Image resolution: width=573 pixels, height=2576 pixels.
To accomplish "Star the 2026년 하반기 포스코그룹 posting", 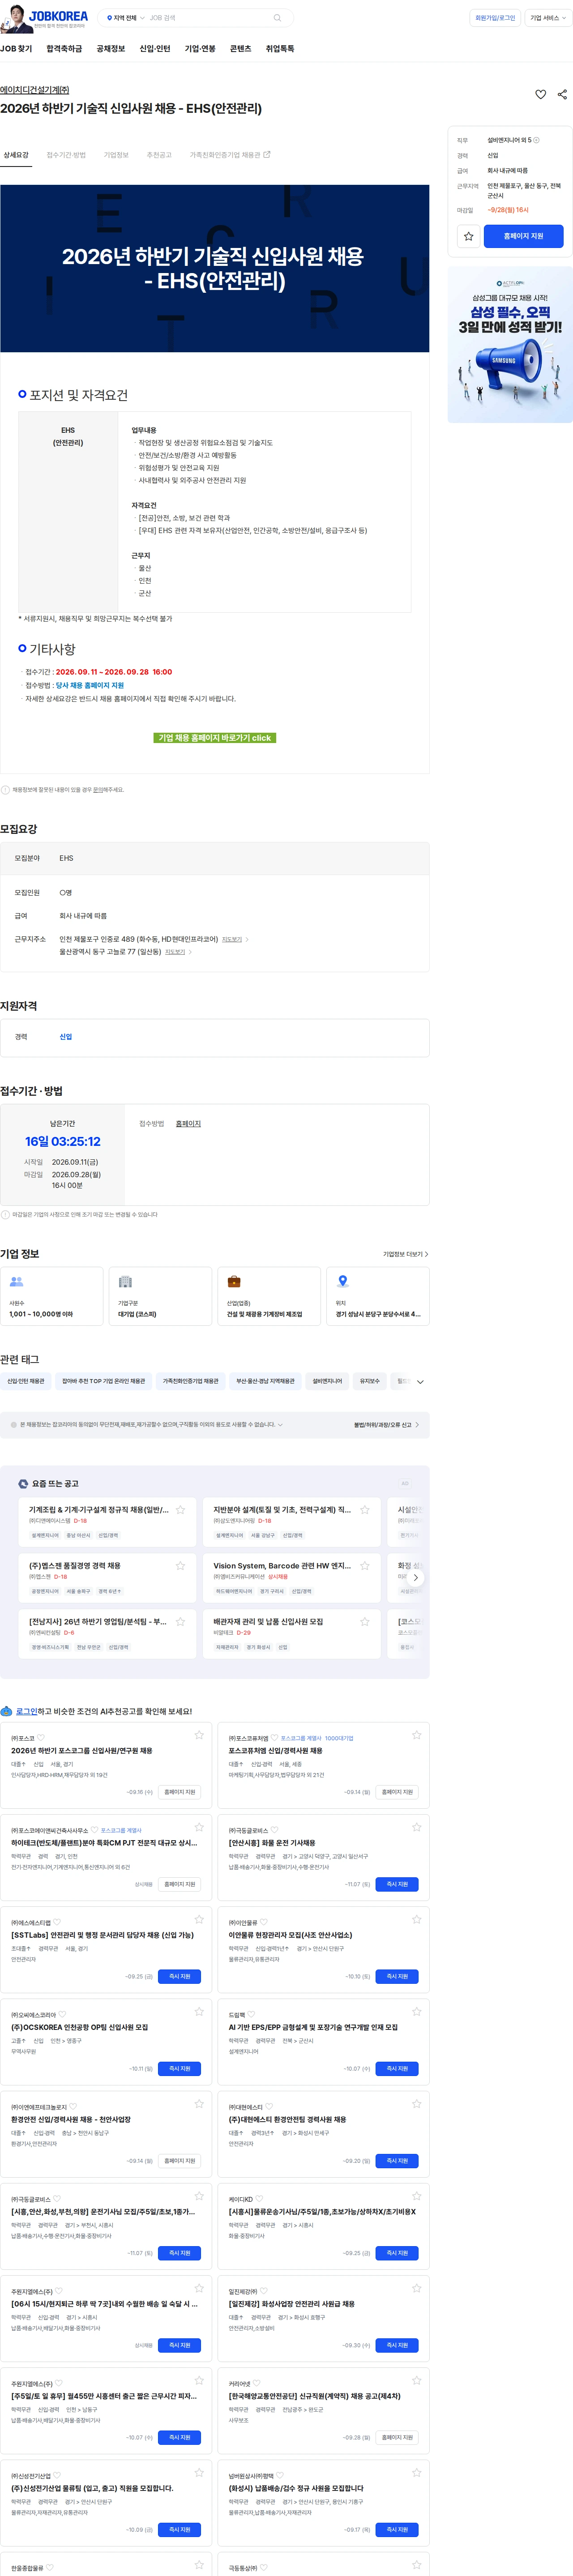I will [x=199, y=1735].
